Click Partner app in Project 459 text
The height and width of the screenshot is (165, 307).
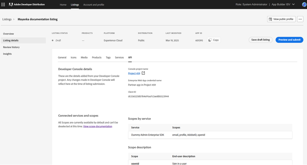142,85
